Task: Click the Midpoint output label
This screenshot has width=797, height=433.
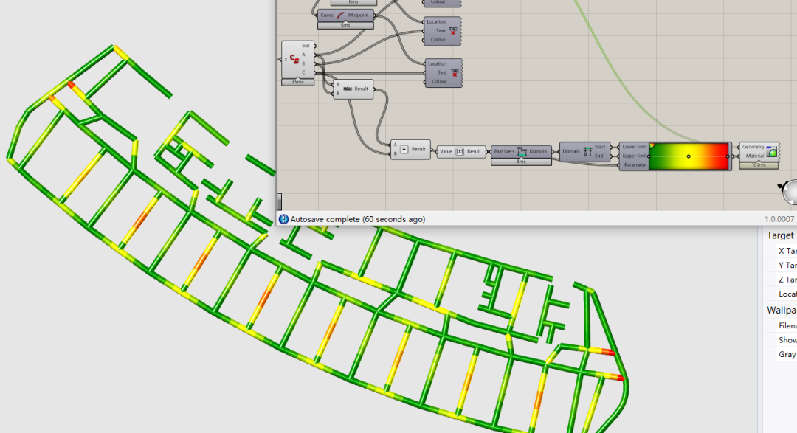Action: (x=359, y=15)
